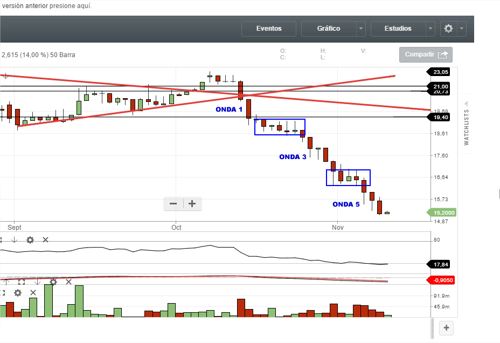Viewport: 500px width, 343px height.
Task: Close second indicator panel with its X
Action: (x=68, y=282)
